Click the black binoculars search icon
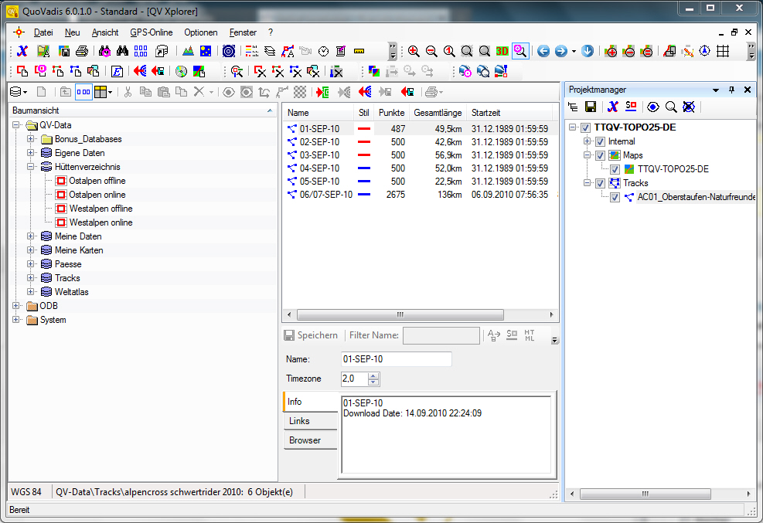This screenshot has height=523, width=763. click(122, 51)
